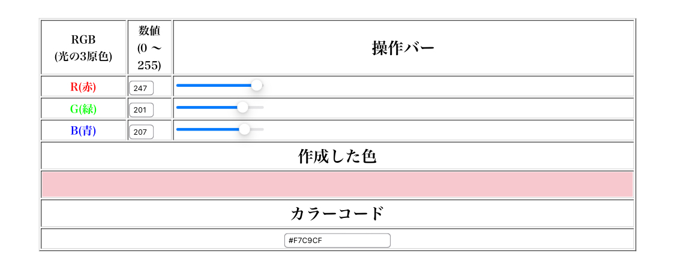This screenshot has height=261, width=675.
Task: Click the red R(赤) label
Action: point(83,87)
